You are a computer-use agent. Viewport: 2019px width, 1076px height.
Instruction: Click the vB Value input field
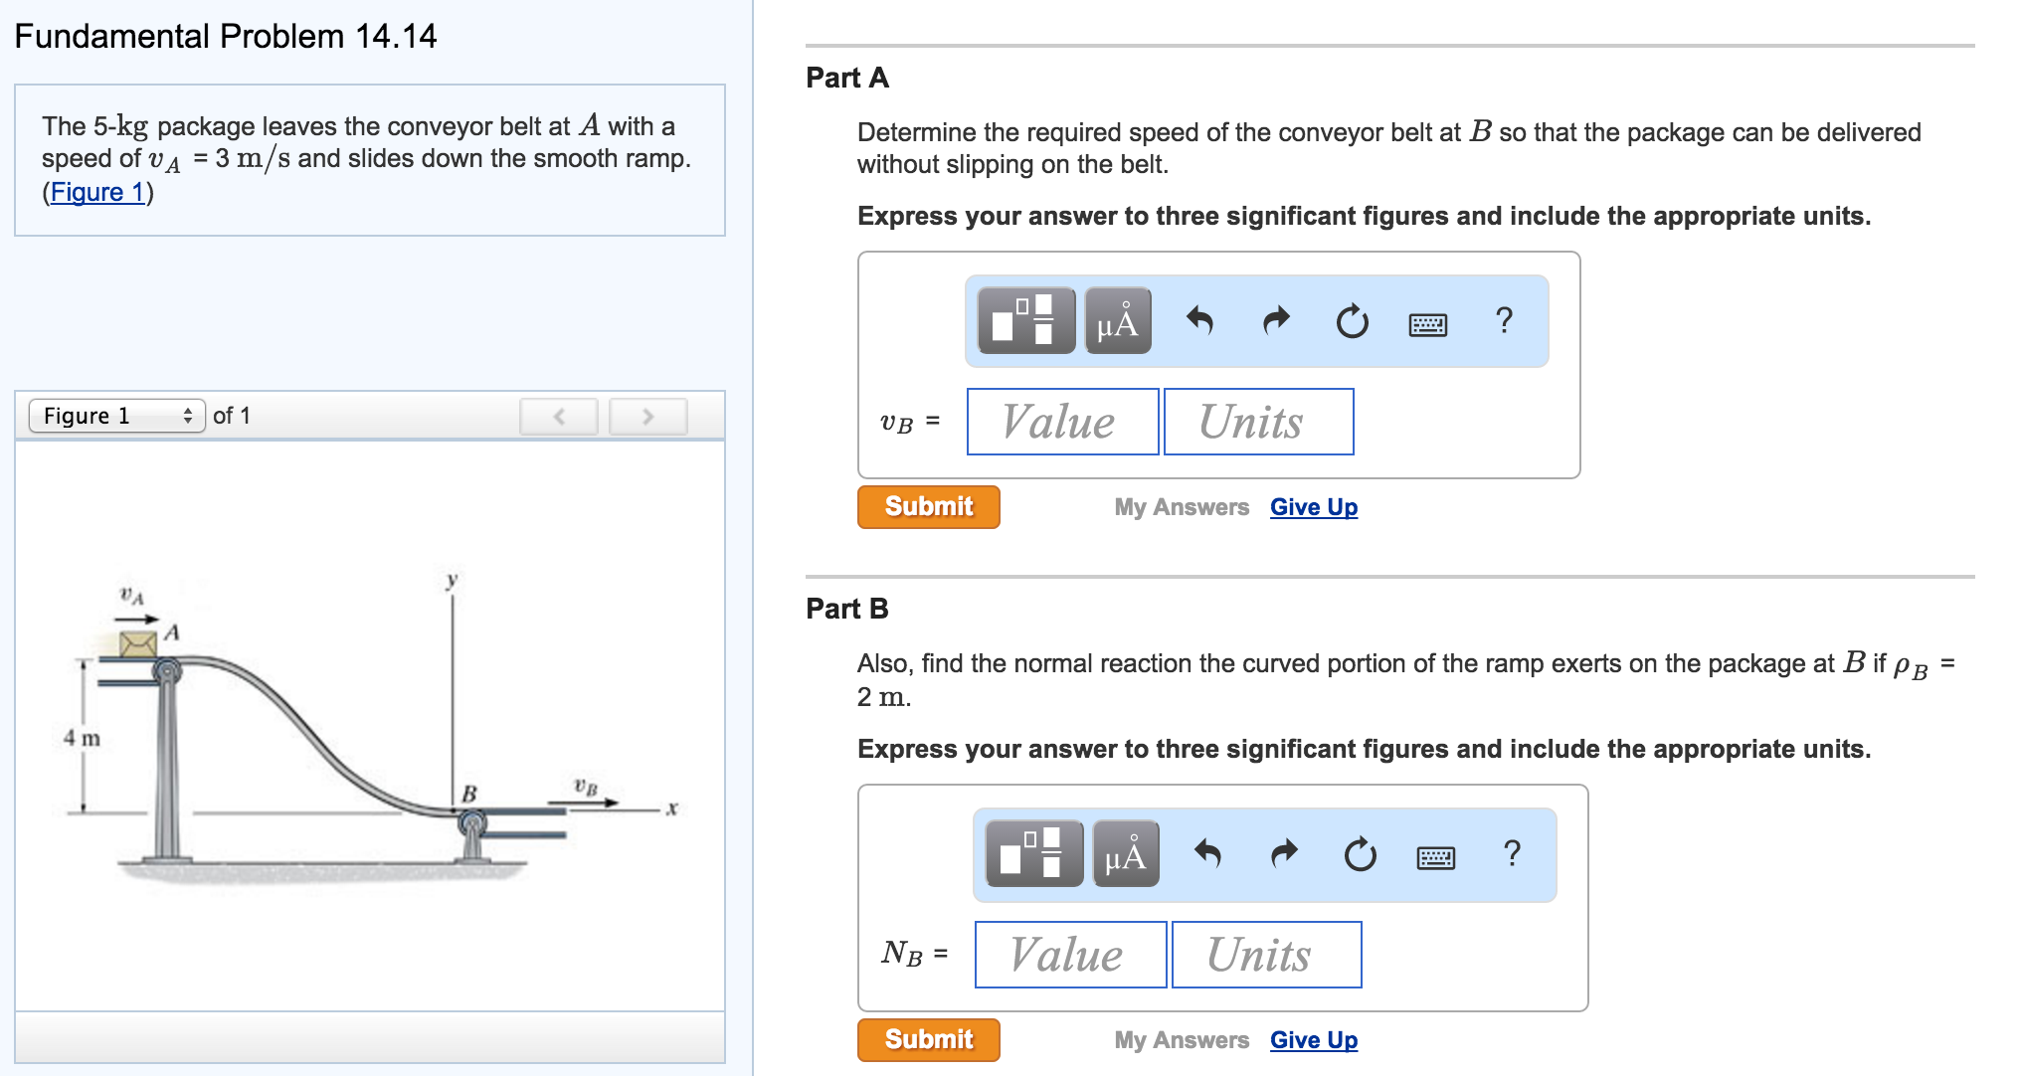pyautogui.click(x=1062, y=422)
